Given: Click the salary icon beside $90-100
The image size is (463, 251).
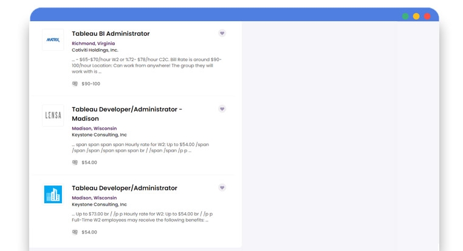Looking at the screenshot, I should coord(75,84).
